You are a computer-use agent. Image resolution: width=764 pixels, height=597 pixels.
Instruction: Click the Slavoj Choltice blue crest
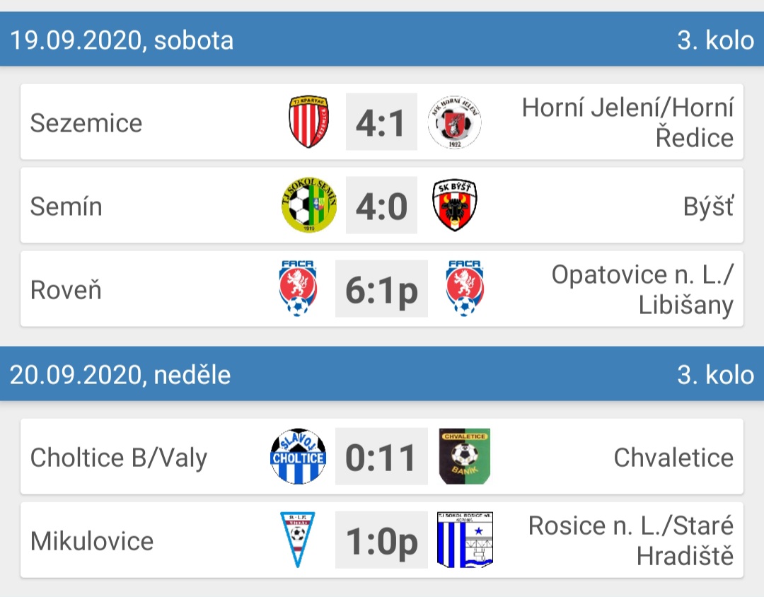299,456
